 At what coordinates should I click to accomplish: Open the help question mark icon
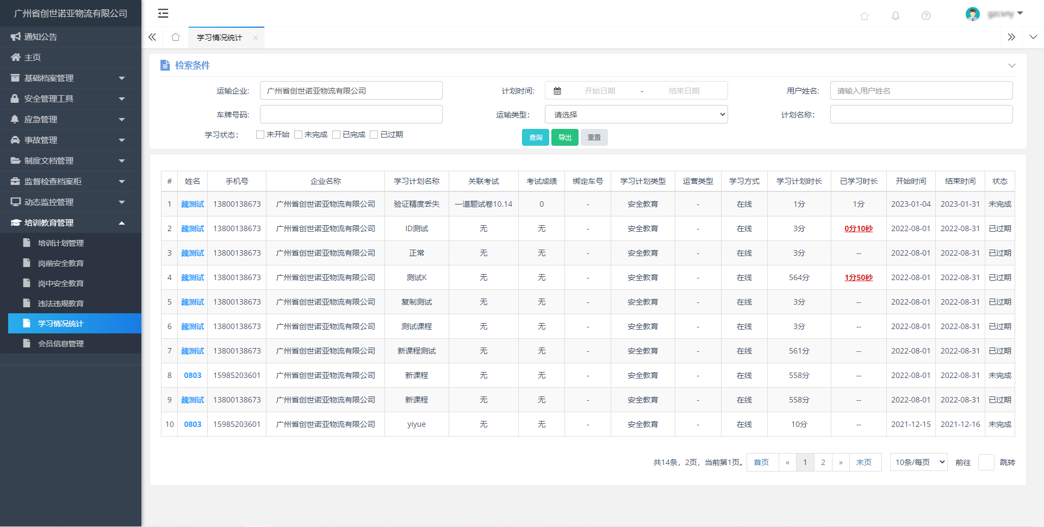click(925, 16)
